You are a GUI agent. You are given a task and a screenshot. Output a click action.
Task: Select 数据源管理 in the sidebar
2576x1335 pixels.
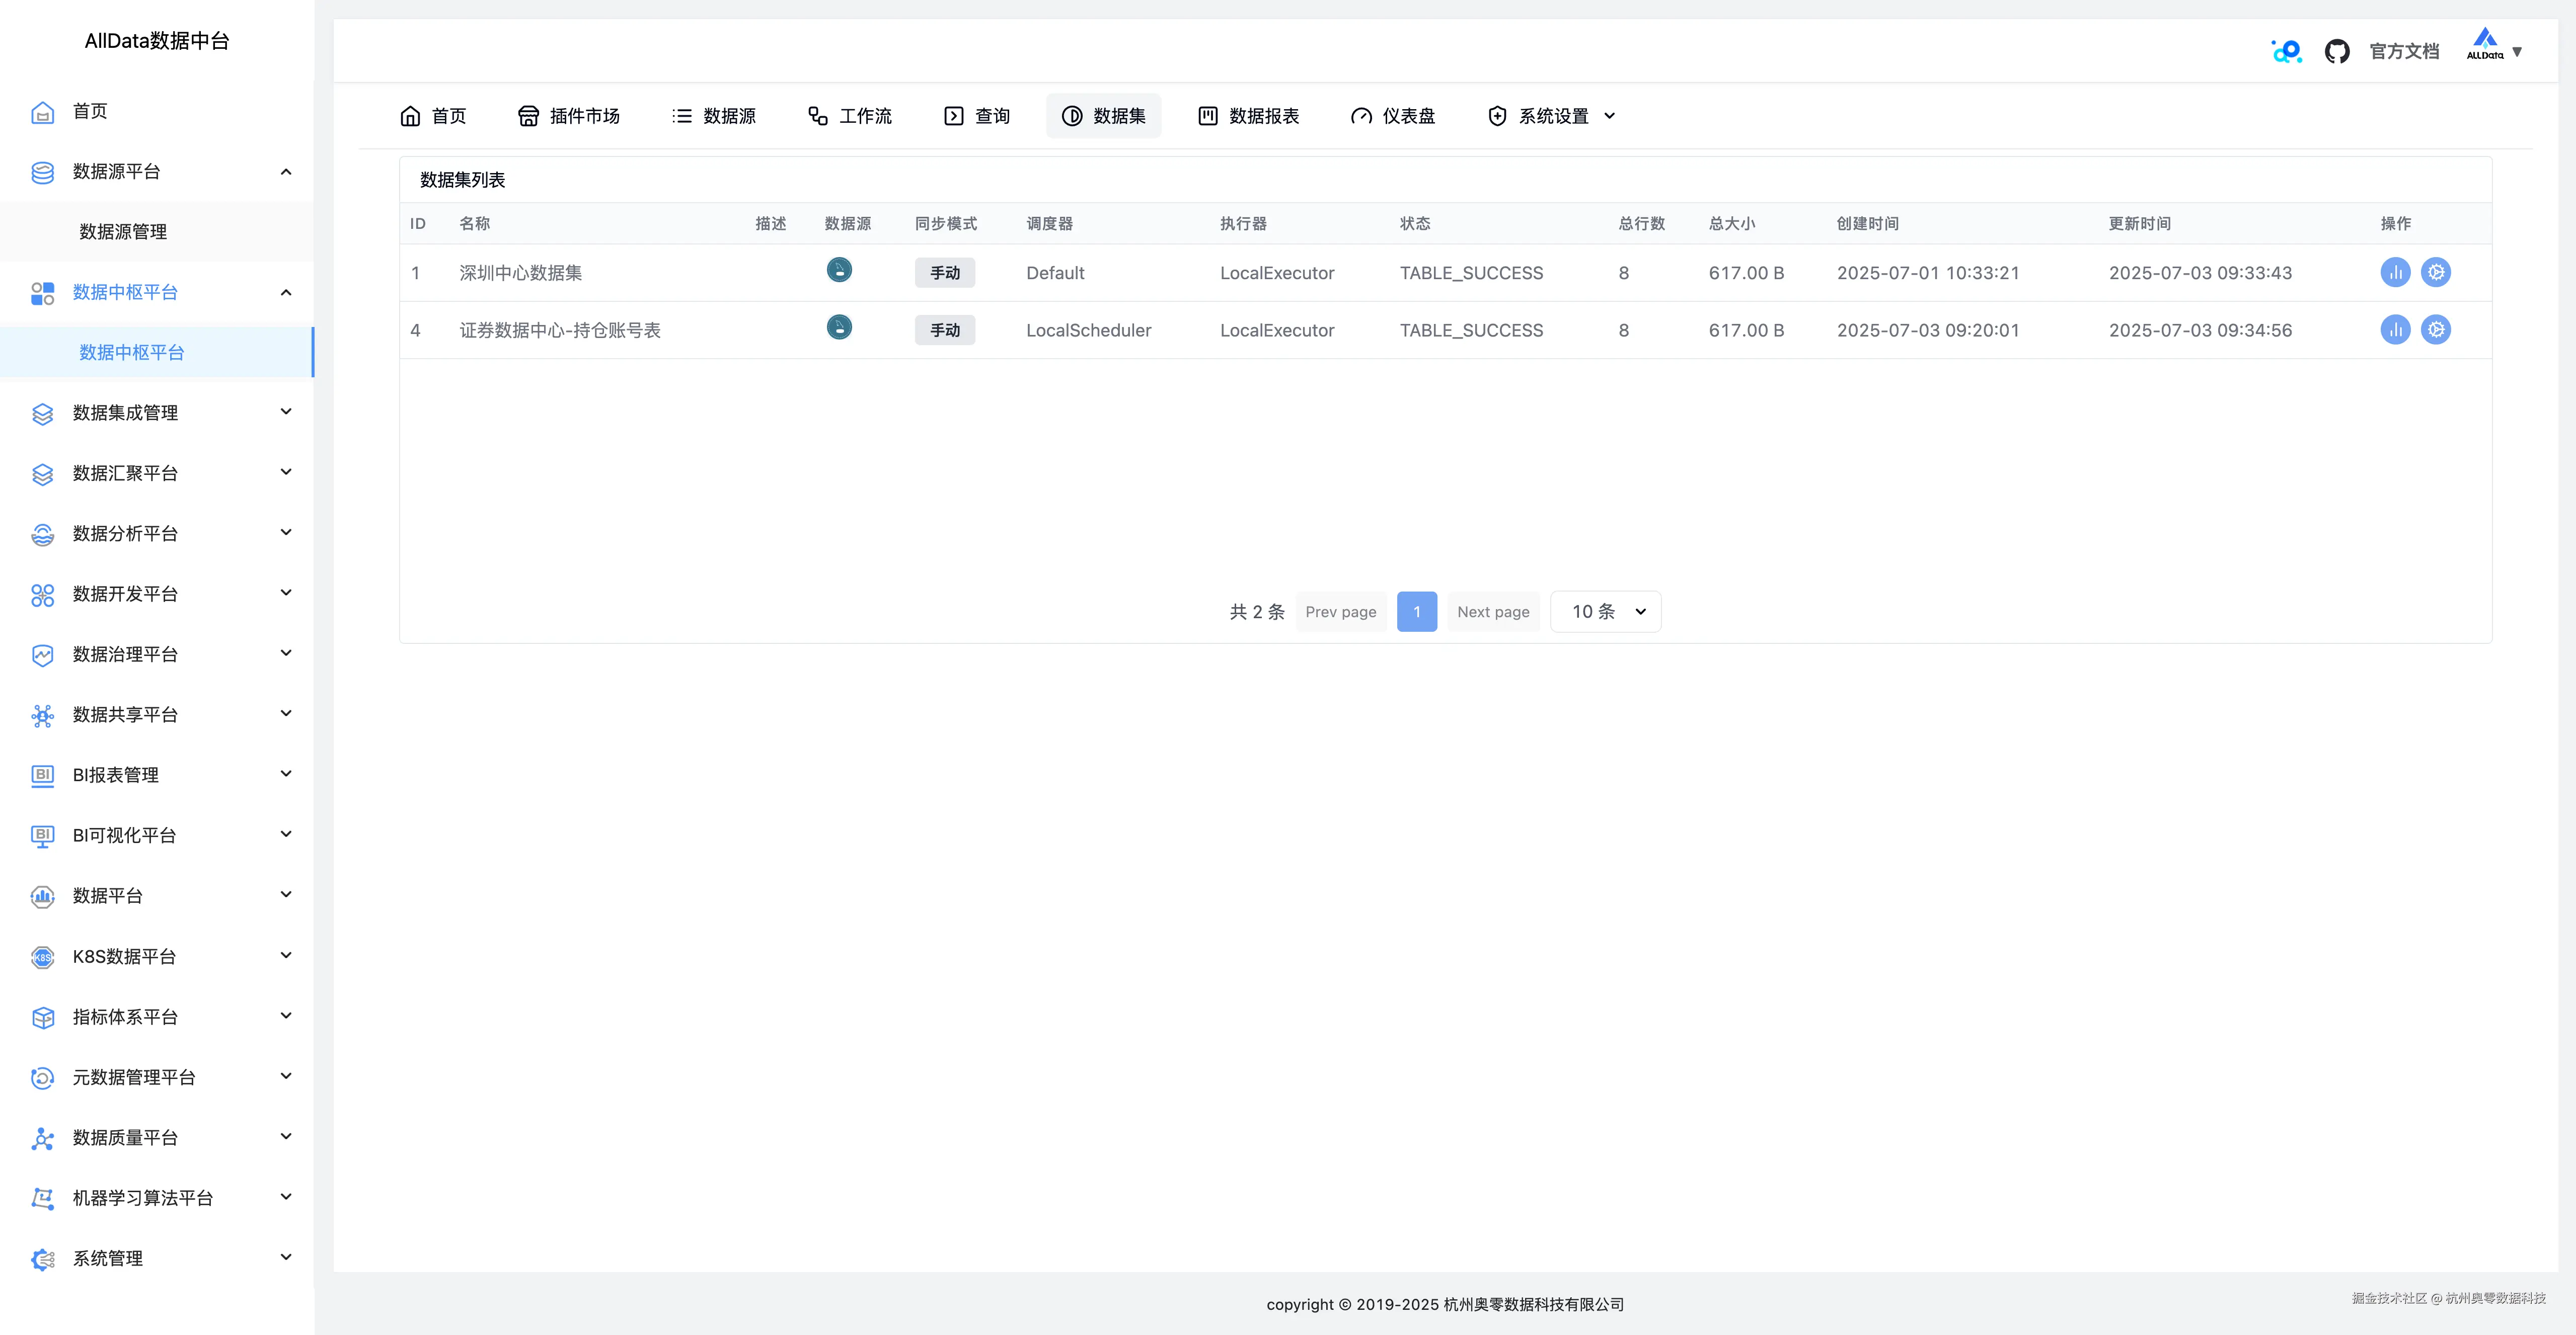point(123,232)
